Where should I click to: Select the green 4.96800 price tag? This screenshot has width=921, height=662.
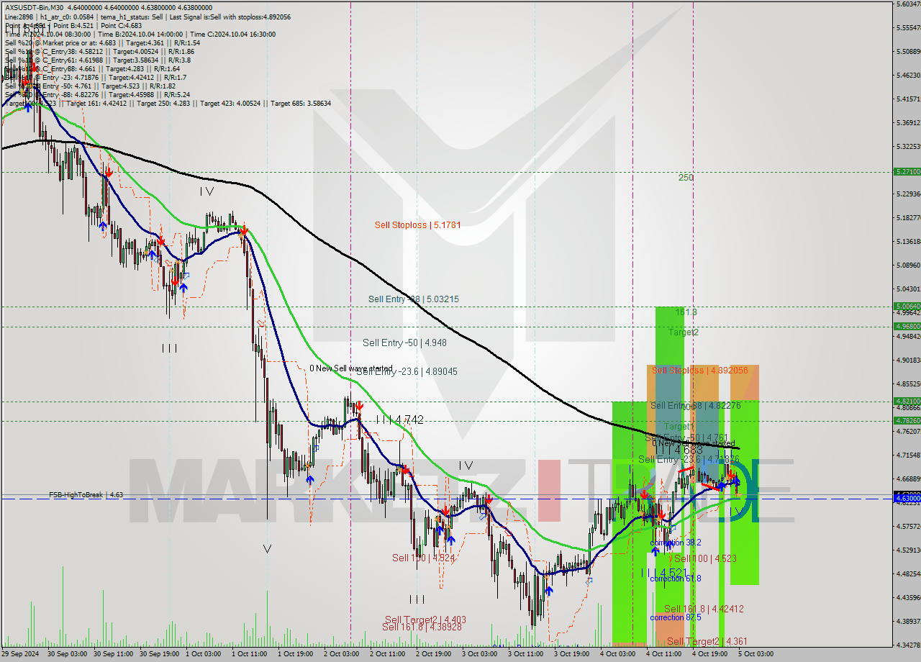[907, 326]
